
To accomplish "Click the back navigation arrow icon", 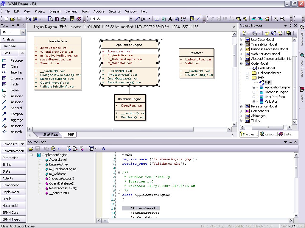I will 254,19.
